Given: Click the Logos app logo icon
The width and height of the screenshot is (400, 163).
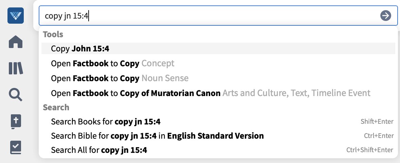Looking at the screenshot, I should 16,16.
